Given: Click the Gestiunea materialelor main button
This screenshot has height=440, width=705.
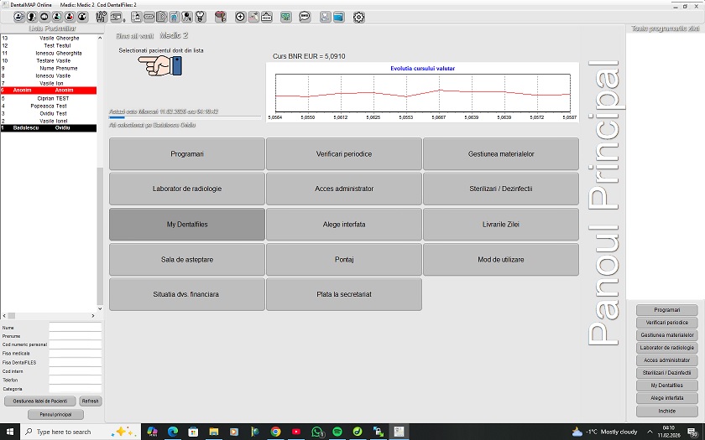Looking at the screenshot, I should coord(500,154).
